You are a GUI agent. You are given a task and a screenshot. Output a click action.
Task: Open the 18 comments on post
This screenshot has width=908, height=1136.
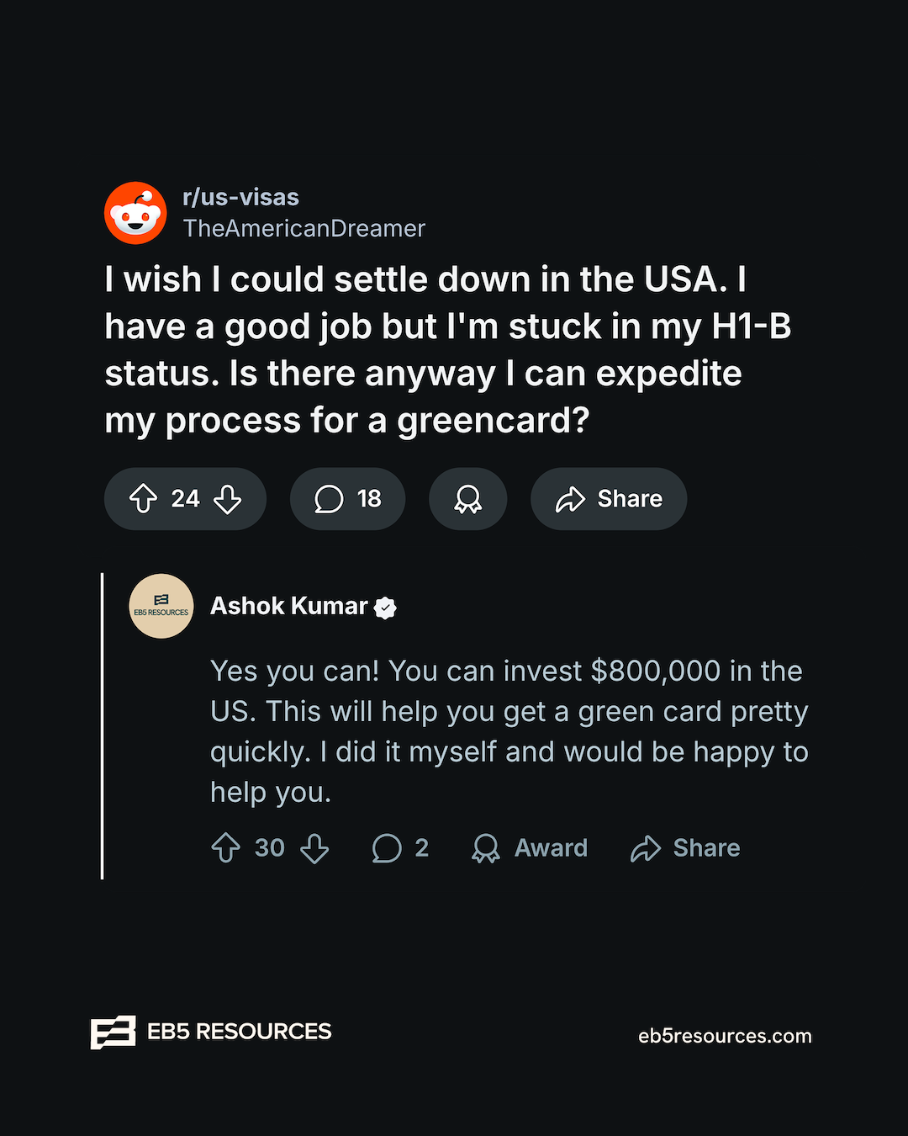point(347,498)
